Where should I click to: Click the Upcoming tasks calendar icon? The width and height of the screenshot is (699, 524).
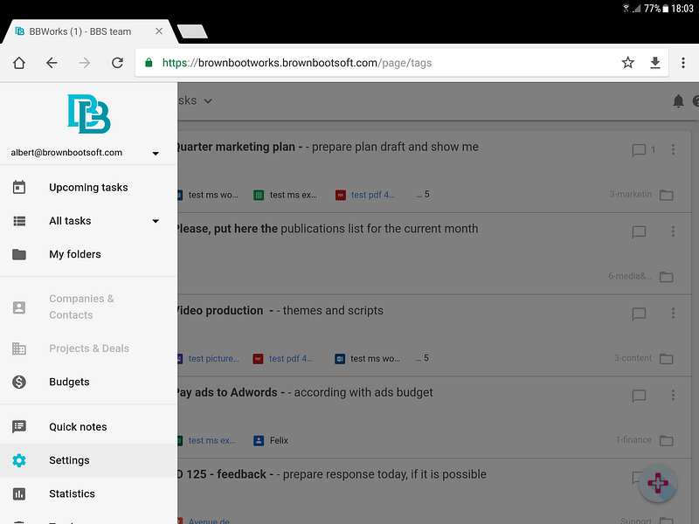pyautogui.click(x=18, y=187)
